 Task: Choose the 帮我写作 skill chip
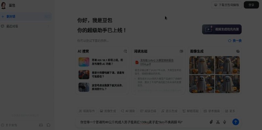coord(87,111)
